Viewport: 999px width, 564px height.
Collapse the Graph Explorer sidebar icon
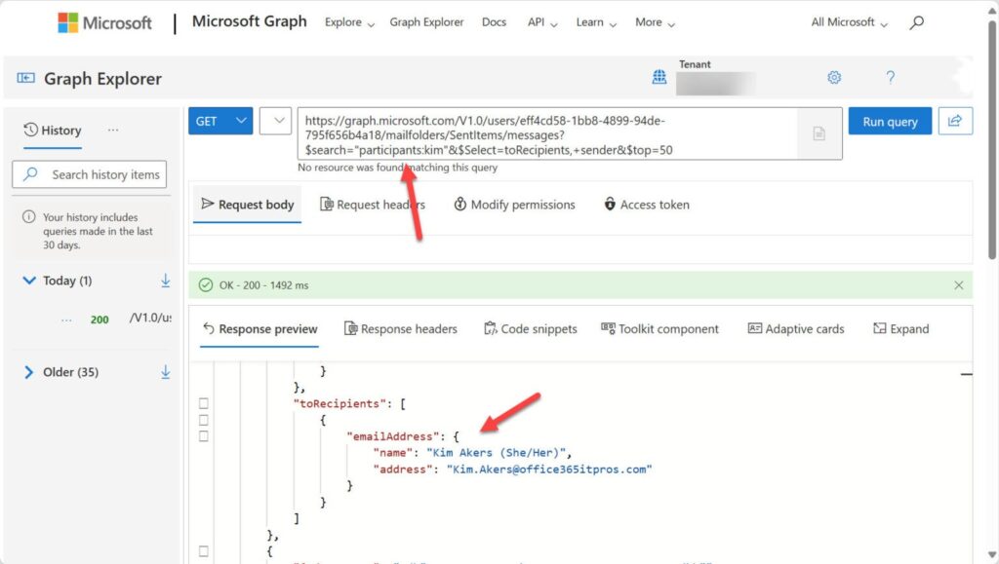coord(26,78)
